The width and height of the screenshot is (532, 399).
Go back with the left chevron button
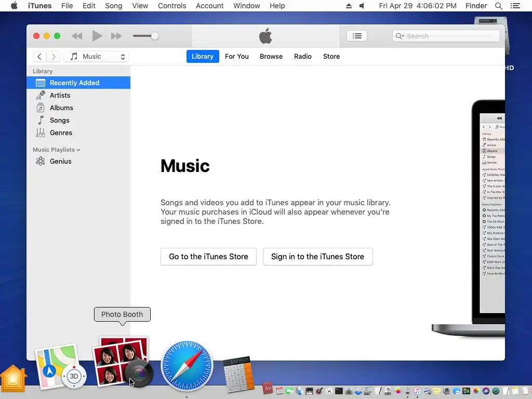(x=39, y=57)
